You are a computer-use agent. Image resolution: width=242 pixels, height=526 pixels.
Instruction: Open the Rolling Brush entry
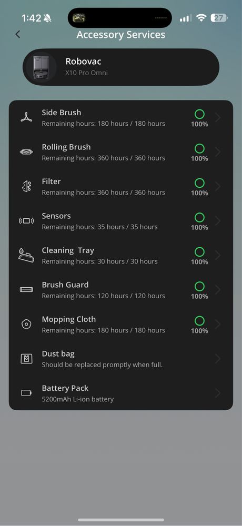121,152
